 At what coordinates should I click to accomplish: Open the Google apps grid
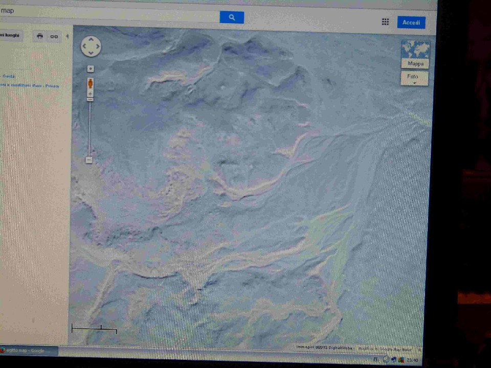(x=385, y=21)
